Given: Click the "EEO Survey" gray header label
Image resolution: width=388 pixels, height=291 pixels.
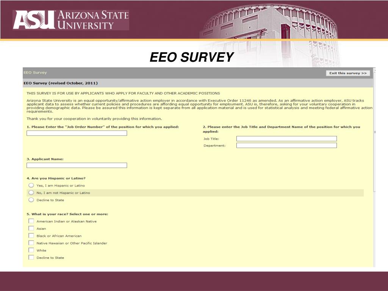Looking at the screenshot, I should point(35,72).
